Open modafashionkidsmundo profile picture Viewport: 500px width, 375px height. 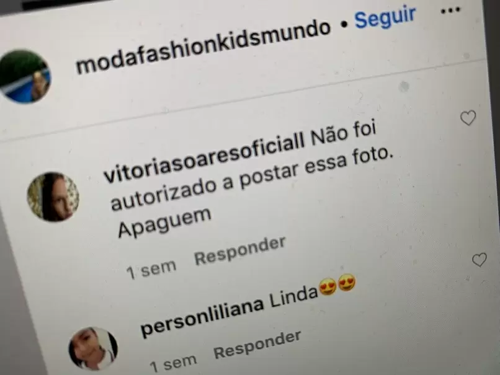pos(25,76)
